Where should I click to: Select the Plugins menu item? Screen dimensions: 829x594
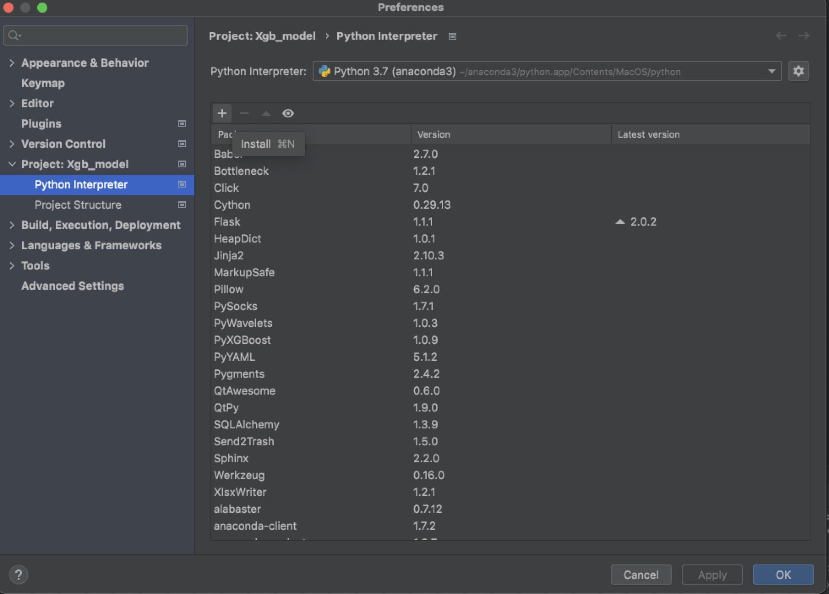(x=41, y=123)
